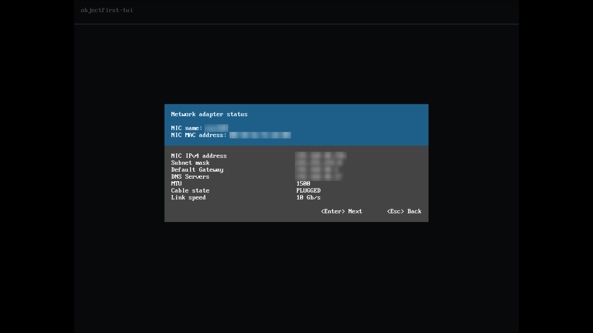Select the <Enter> Next option

click(341, 211)
